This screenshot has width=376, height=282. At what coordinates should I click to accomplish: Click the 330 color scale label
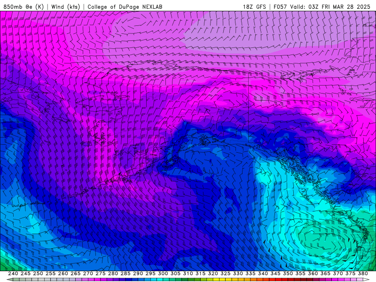tap(238, 274)
